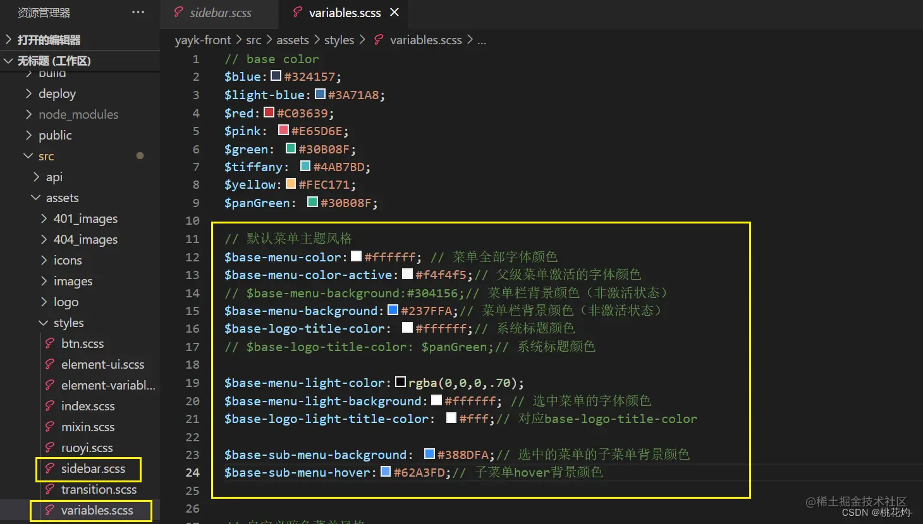Click the Sass icon on variables.scss tab
The height and width of the screenshot is (524, 923).
(x=298, y=12)
